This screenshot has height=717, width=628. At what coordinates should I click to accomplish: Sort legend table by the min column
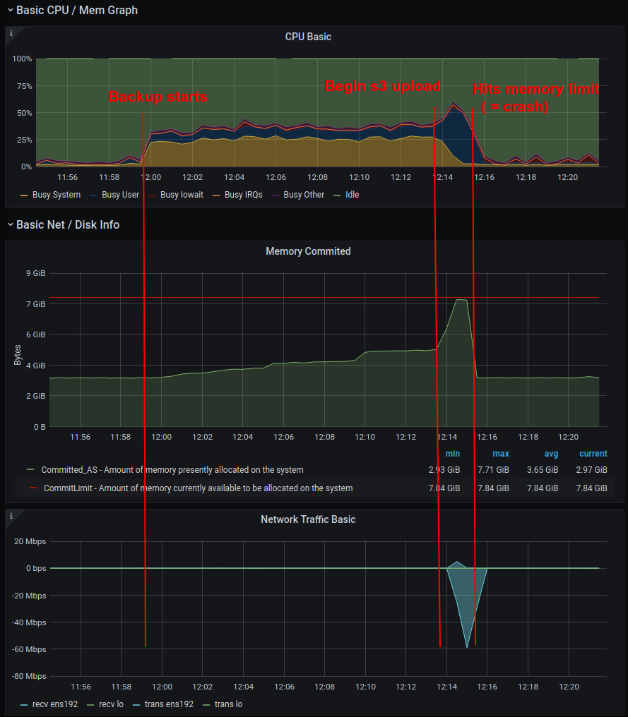click(452, 454)
